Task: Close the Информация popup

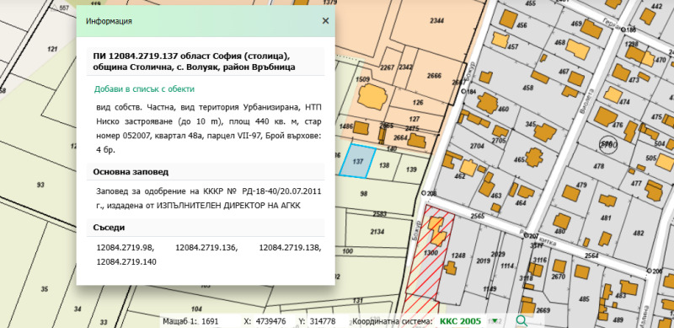Action: (x=325, y=21)
